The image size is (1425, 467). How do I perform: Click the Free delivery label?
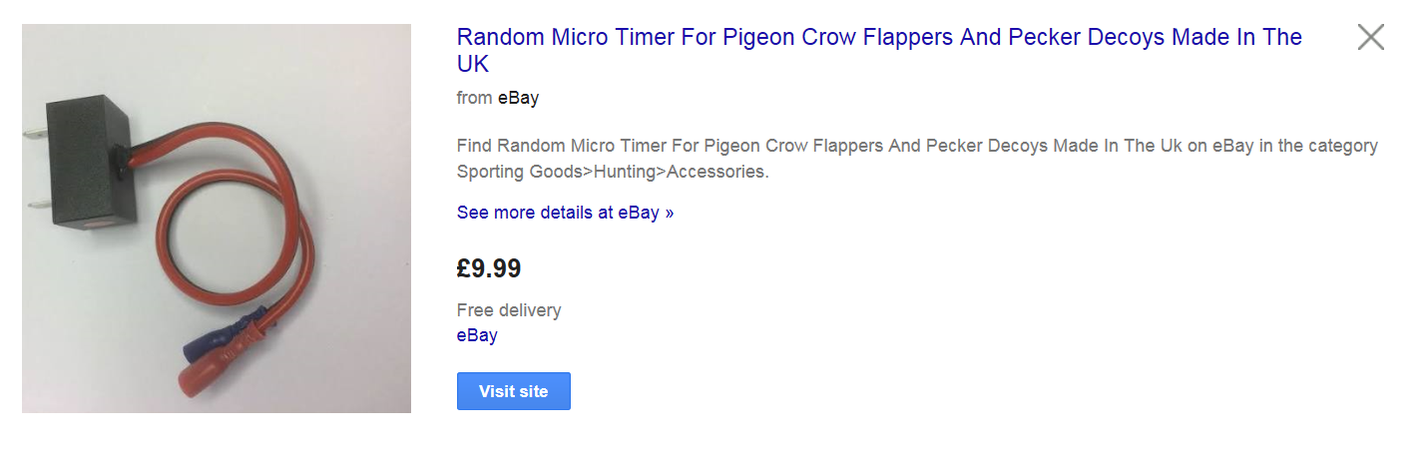pos(509,310)
